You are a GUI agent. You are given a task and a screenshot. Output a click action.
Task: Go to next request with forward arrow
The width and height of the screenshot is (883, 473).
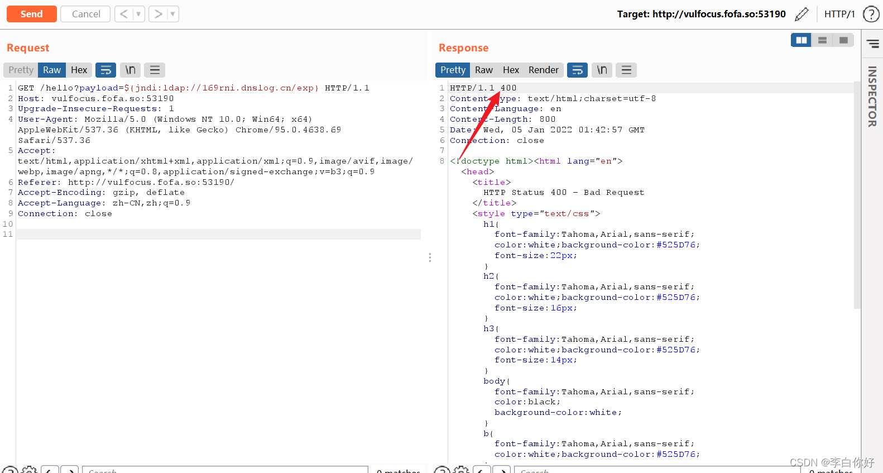tap(158, 14)
